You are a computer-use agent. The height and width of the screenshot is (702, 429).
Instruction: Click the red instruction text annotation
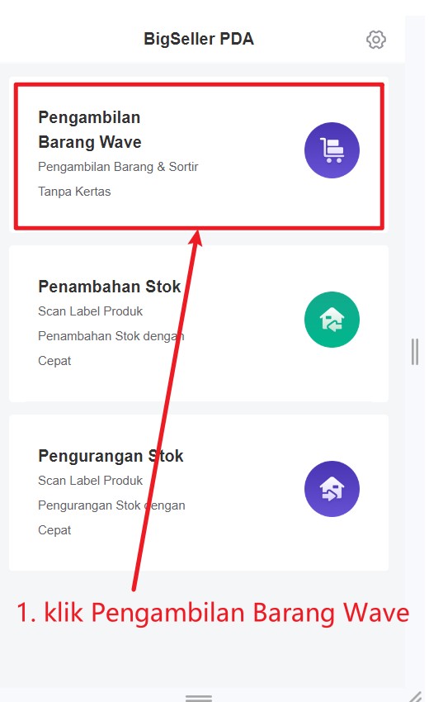(213, 613)
